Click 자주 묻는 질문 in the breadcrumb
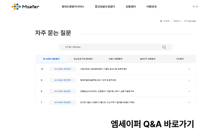Viewport: 202px width, 135px height. click(x=190, y=21)
